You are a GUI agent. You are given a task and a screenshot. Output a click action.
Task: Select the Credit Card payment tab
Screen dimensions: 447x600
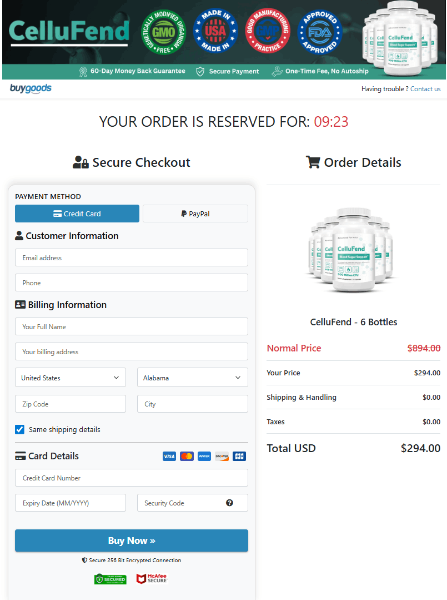click(x=77, y=214)
